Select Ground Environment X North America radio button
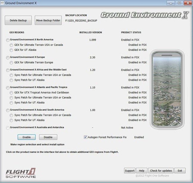 pos(8,40)
